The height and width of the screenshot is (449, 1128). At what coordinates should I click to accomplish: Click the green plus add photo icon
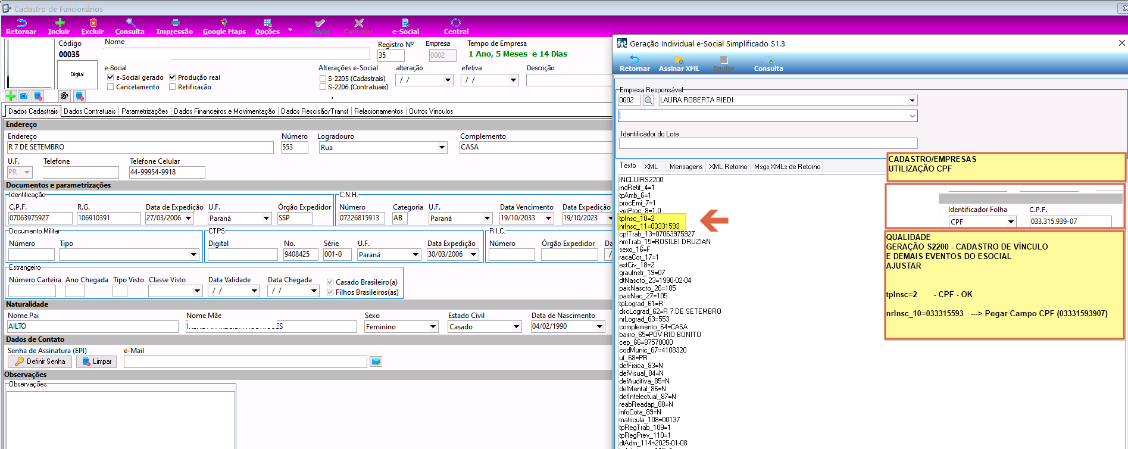[10, 96]
